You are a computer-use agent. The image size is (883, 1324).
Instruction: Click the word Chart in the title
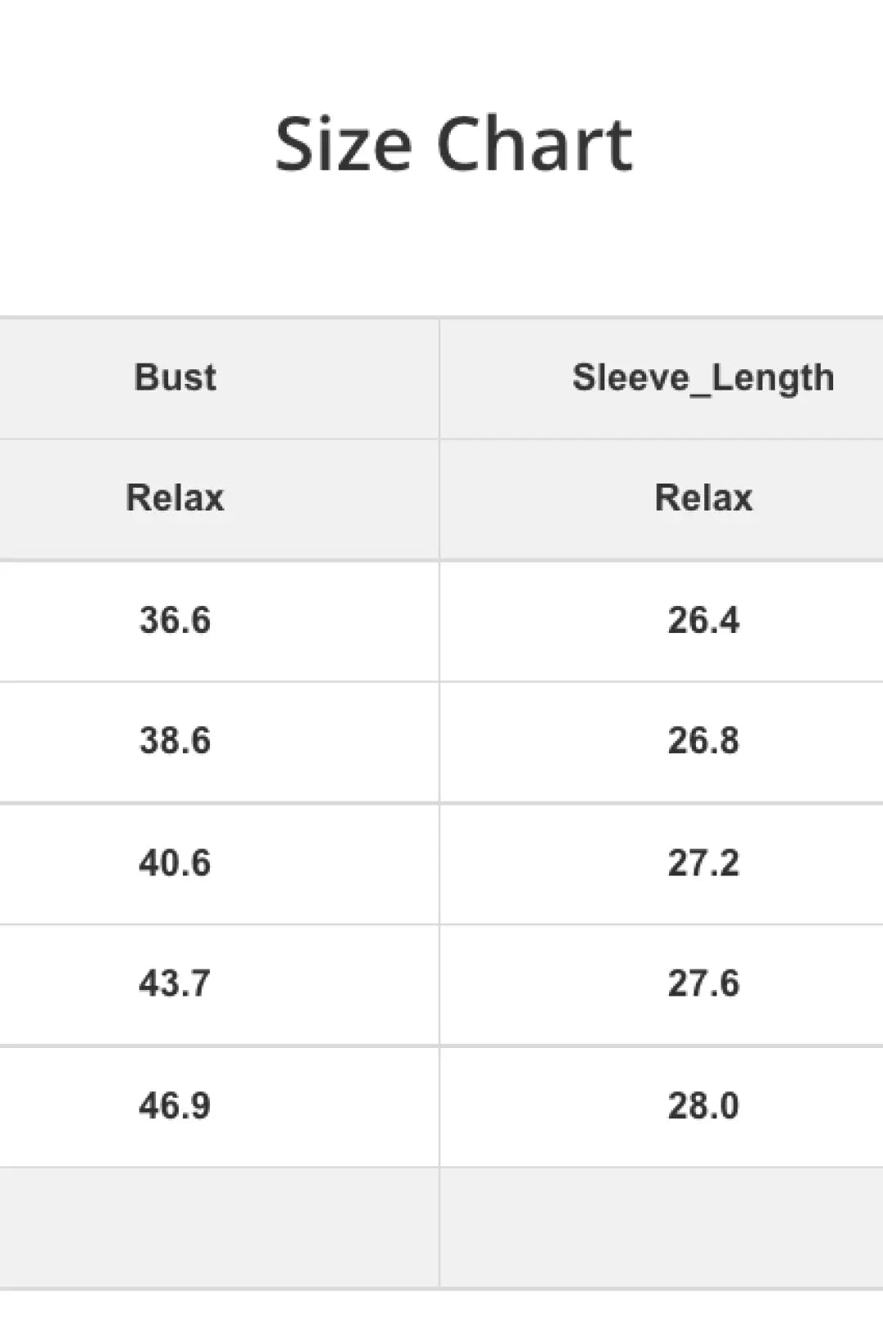click(x=534, y=145)
